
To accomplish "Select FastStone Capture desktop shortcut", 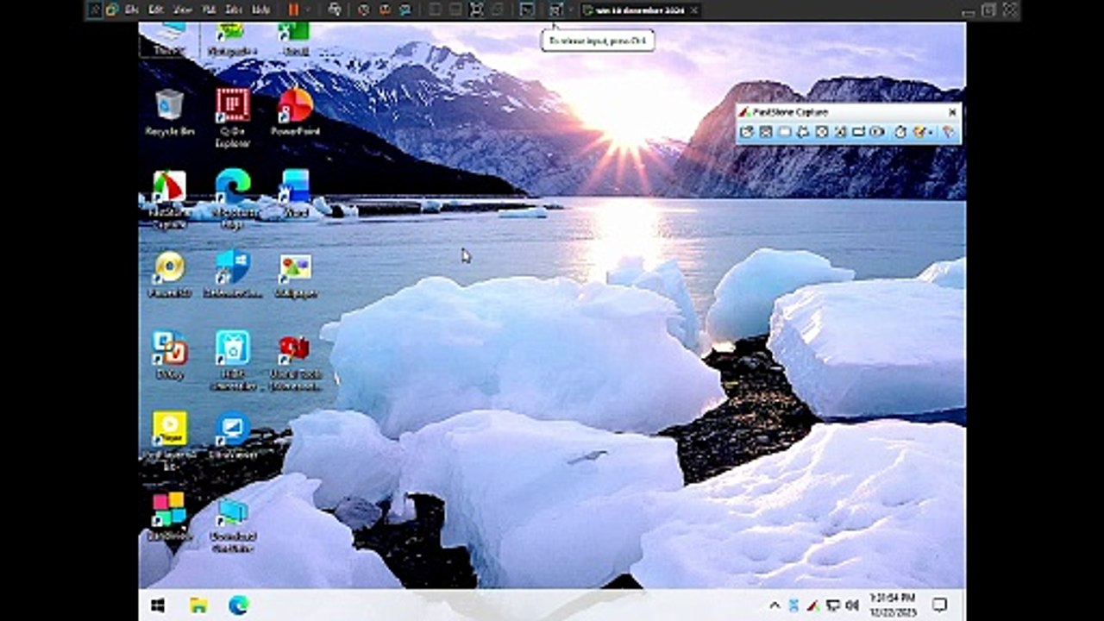I will (169, 199).
